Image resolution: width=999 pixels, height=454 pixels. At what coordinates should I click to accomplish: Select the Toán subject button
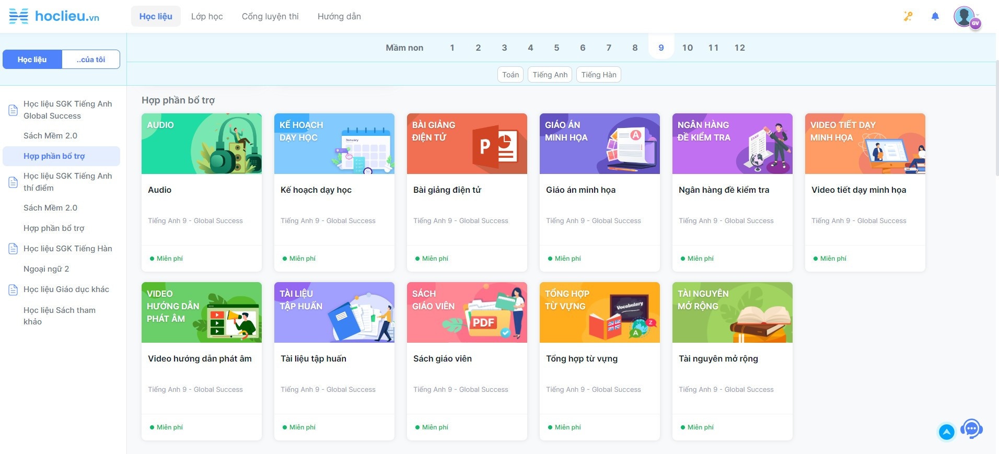pos(510,75)
